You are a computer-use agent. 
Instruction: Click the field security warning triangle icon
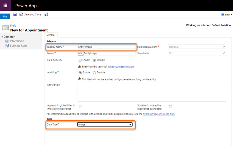tap(80, 66)
